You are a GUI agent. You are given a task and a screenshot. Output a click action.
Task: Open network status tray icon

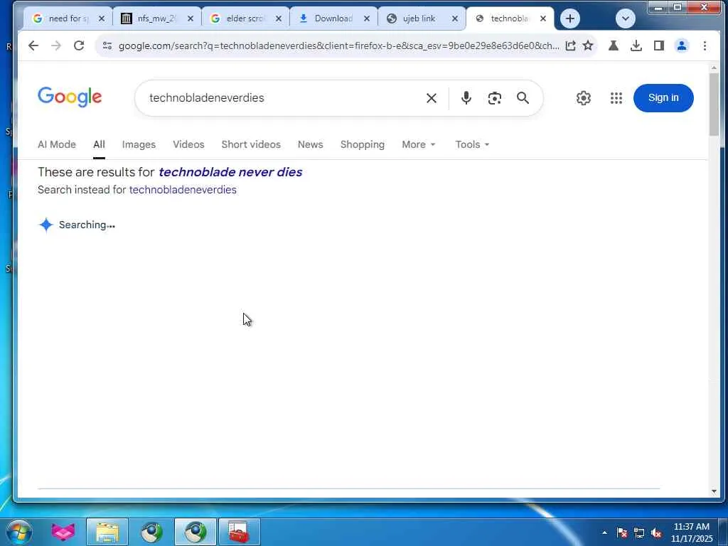click(x=639, y=533)
